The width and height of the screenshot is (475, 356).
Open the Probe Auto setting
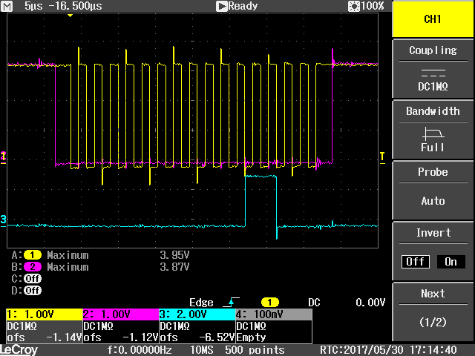(x=433, y=191)
